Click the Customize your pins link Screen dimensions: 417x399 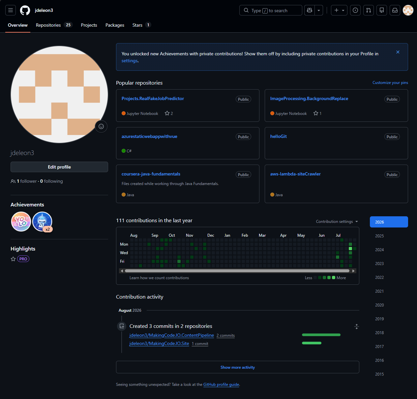pos(390,83)
